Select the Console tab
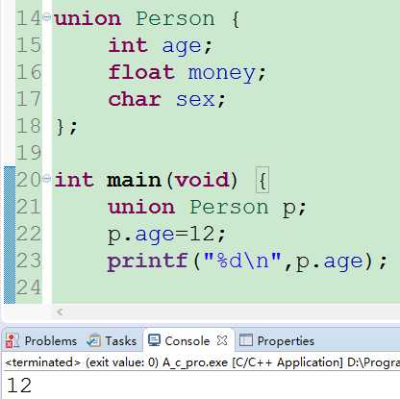Viewport: 400px width, 399px height. (187, 340)
